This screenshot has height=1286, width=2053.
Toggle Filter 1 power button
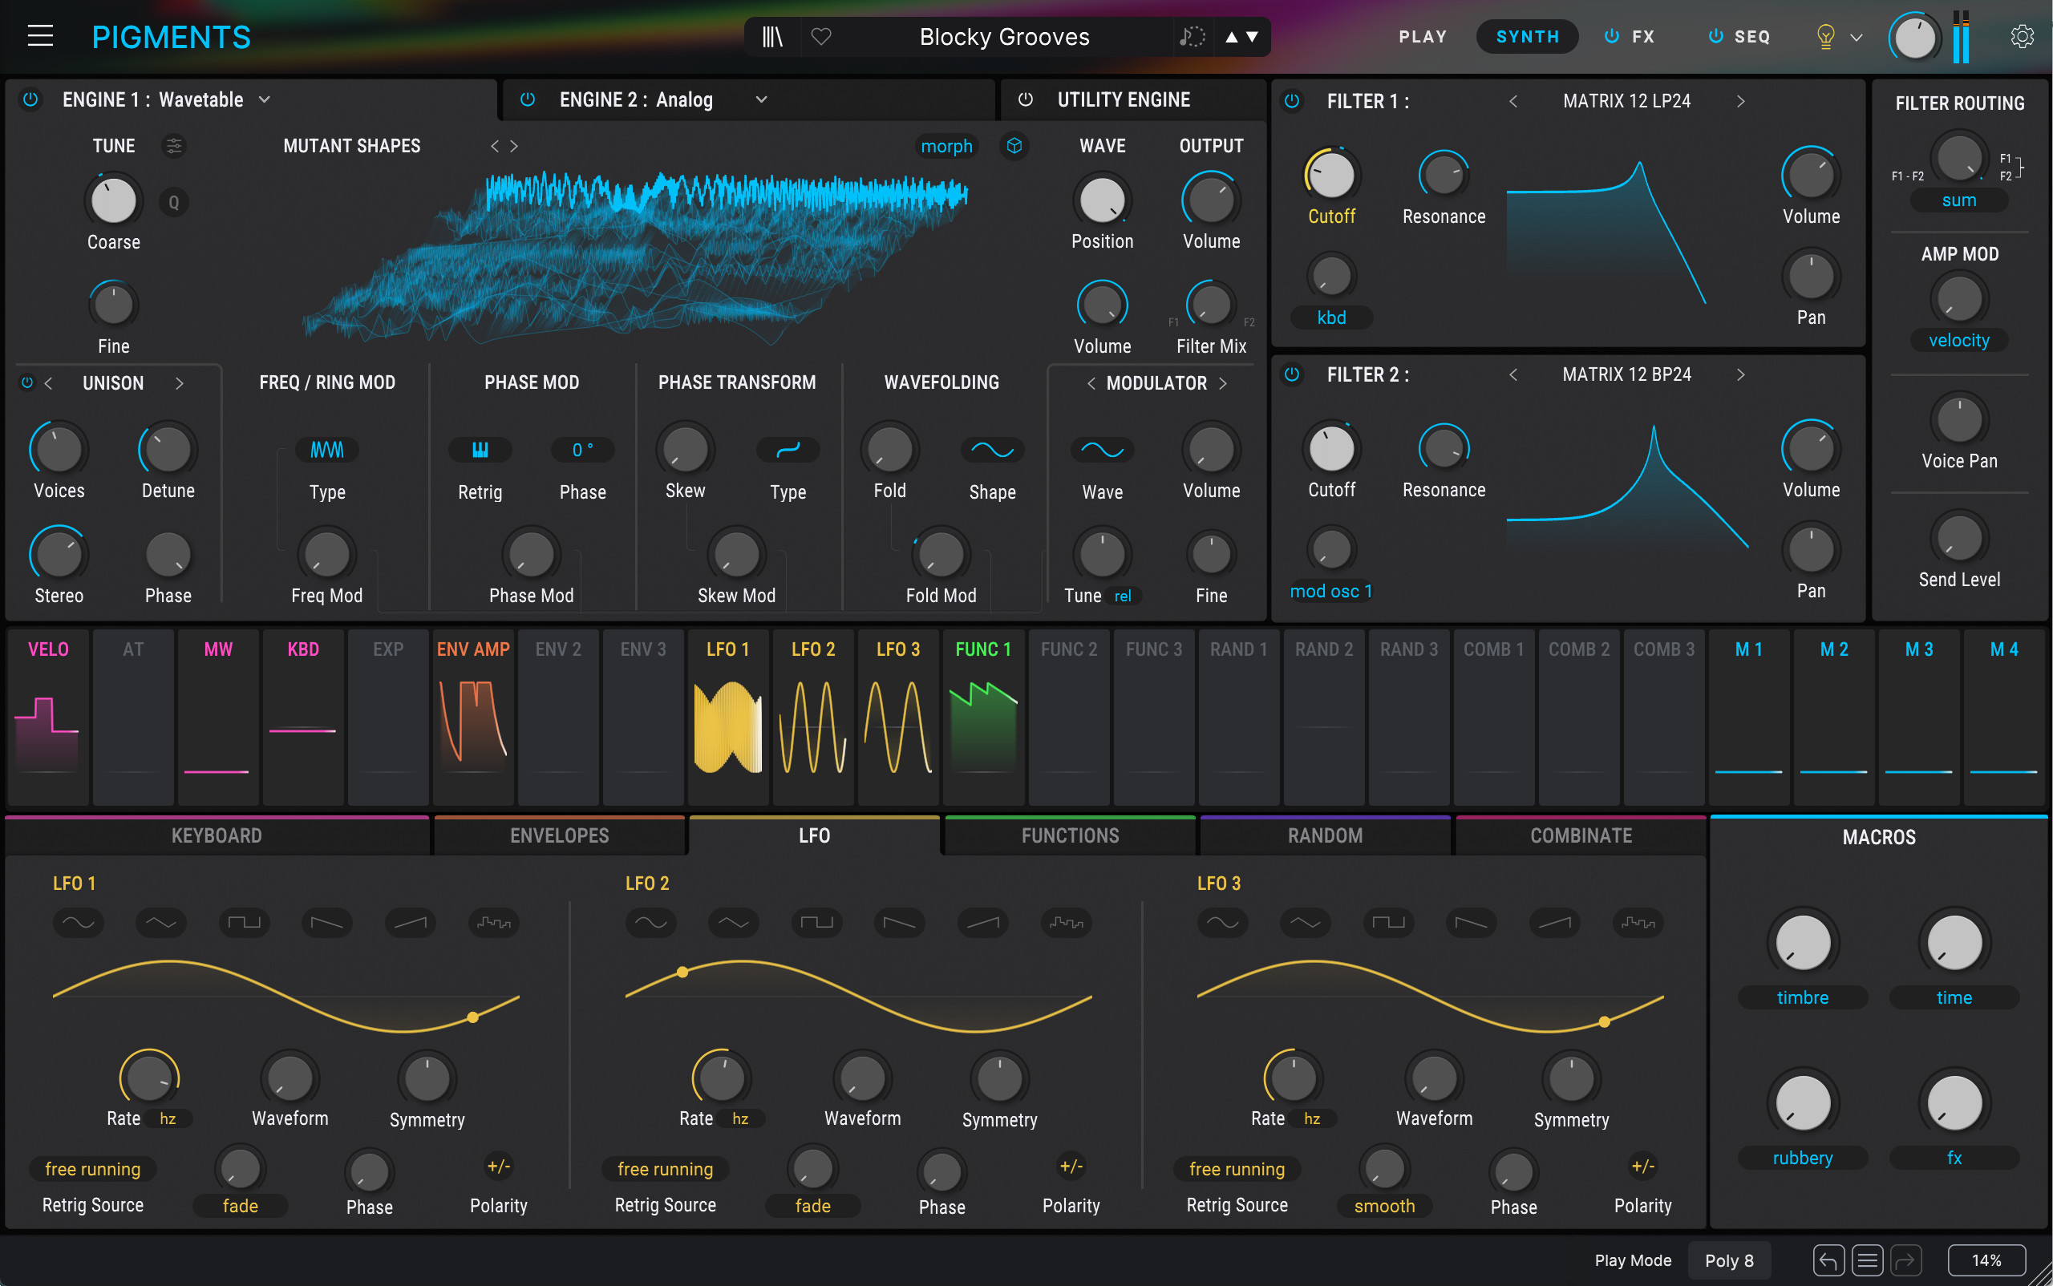(1291, 101)
